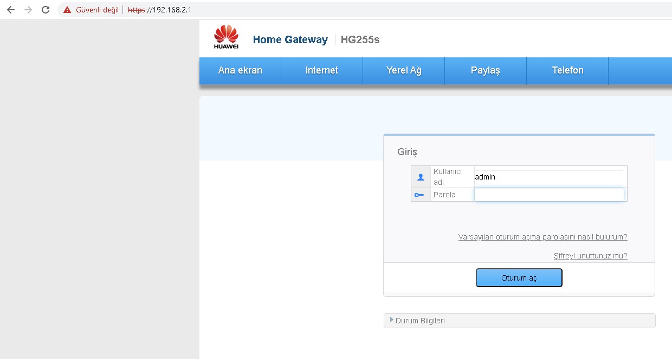
Task: Click the red 'Güvenli değil' warning icon
Action: 67,10
